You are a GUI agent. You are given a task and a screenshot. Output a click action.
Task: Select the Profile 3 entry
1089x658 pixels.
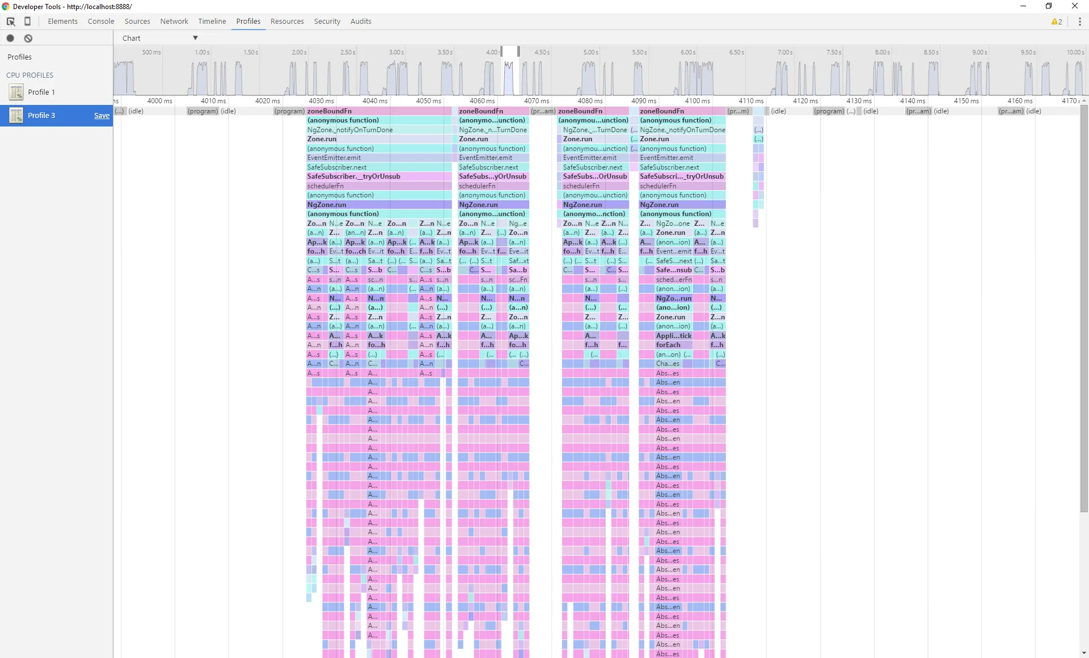41,115
